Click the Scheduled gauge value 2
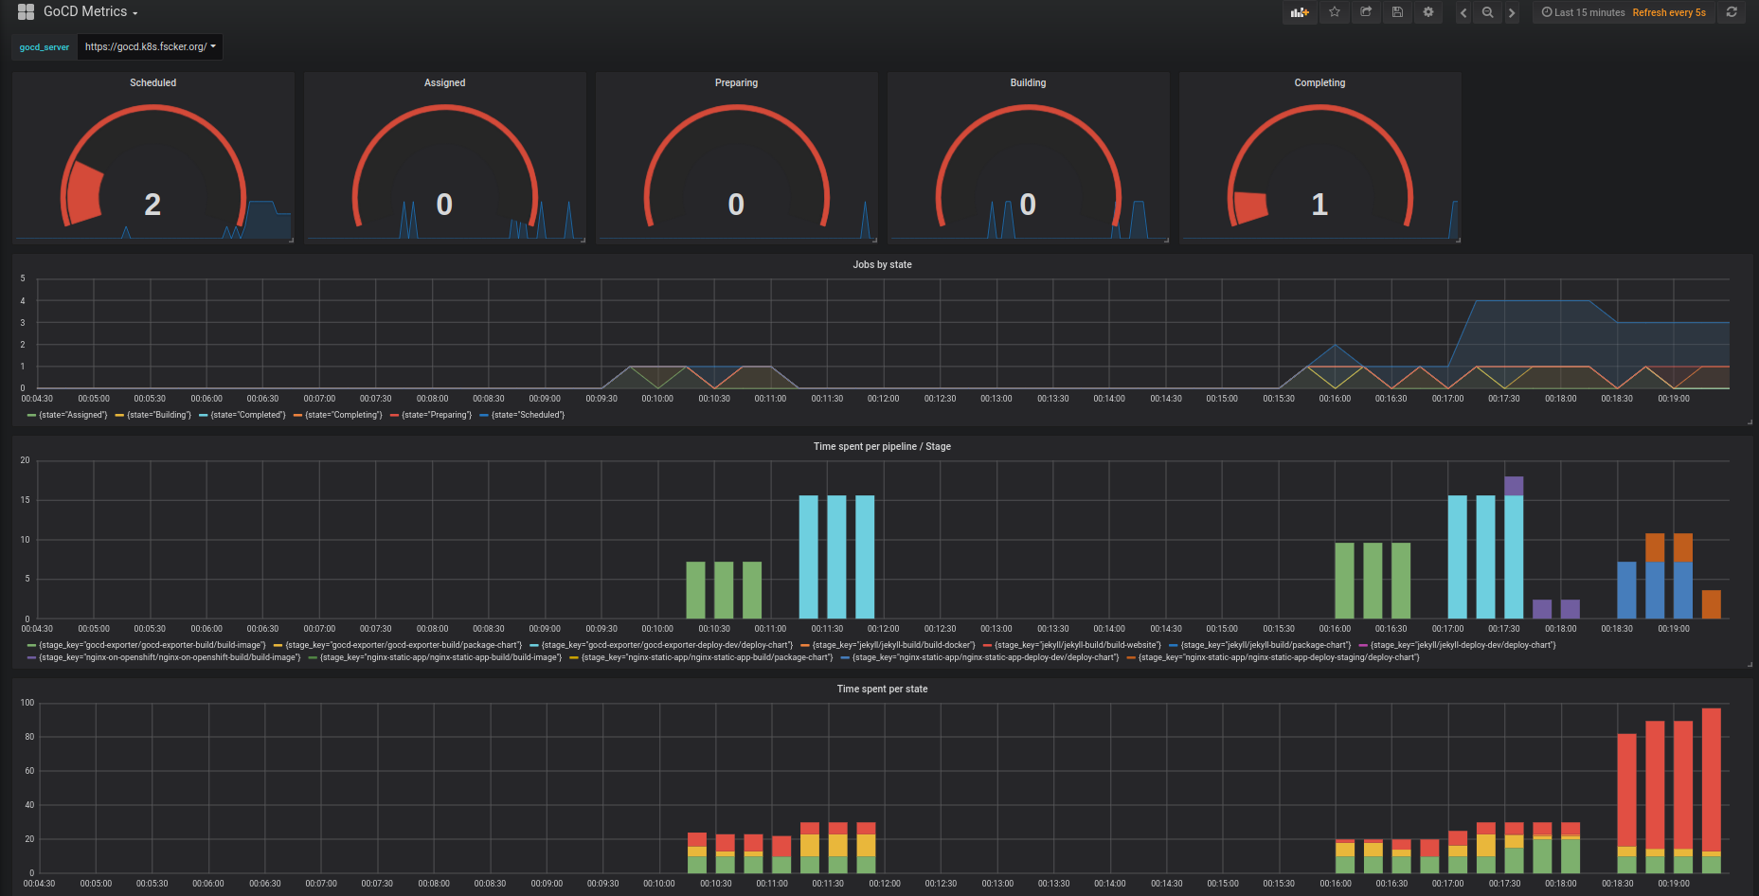Screen dimensions: 1759x896 (x=153, y=204)
